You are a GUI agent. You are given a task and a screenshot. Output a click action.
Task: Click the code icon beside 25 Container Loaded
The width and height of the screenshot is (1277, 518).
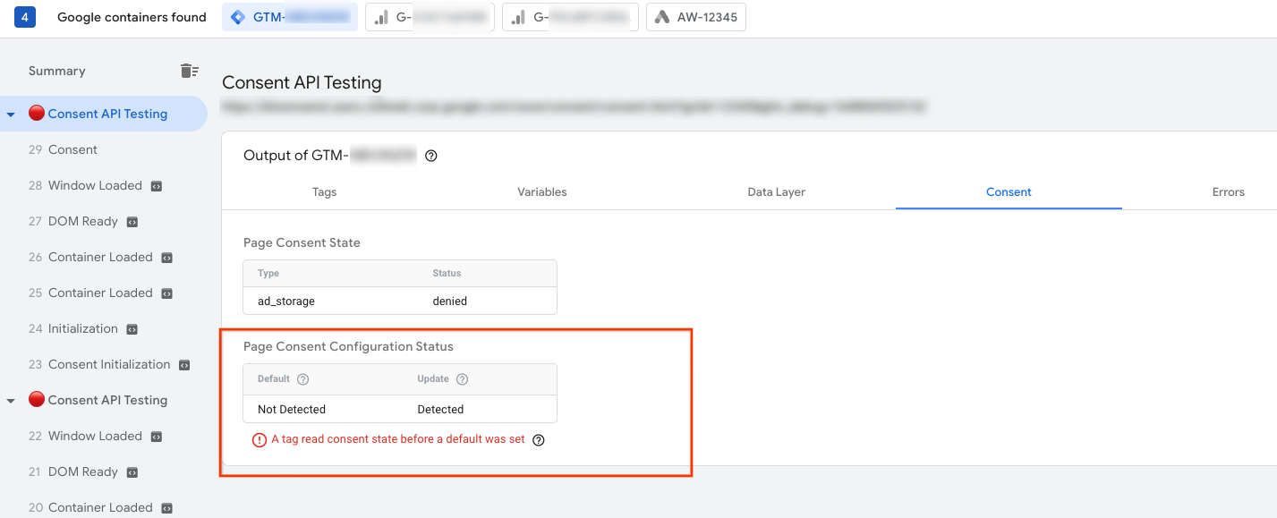166,293
